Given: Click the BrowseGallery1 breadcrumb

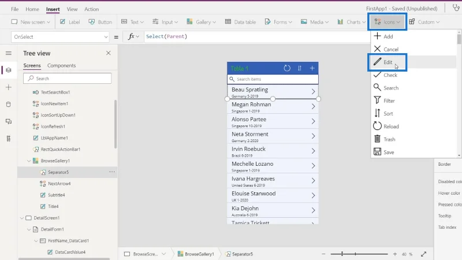Looking at the screenshot, I should click(196, 254).
